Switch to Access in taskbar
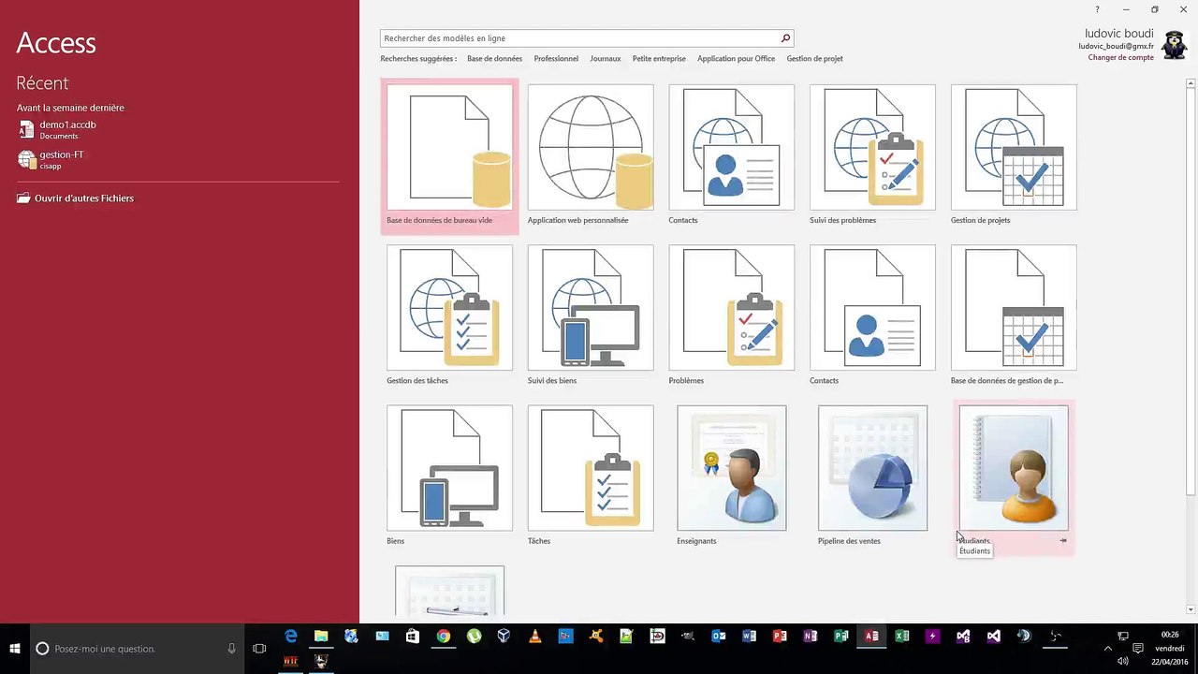The width and height of the screenshot is (1198, 674). coord(871,637)
